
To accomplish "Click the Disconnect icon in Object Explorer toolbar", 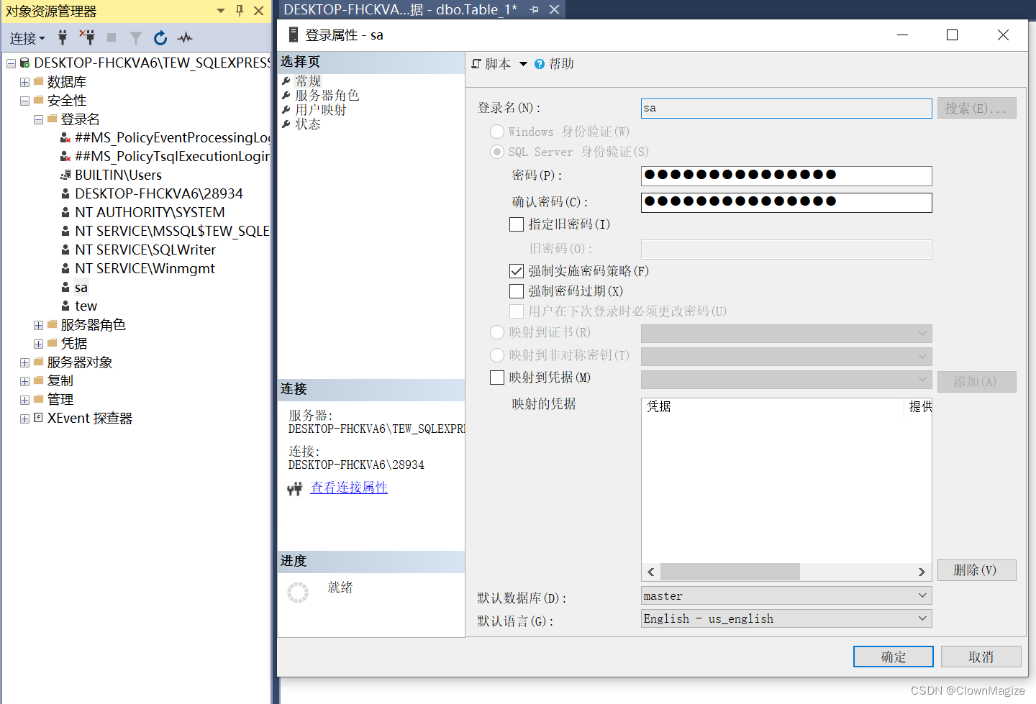I will pyautogui.click(x=86, y=38).
